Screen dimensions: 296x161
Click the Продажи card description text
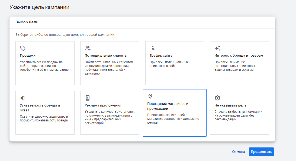(x=45, y=66)
